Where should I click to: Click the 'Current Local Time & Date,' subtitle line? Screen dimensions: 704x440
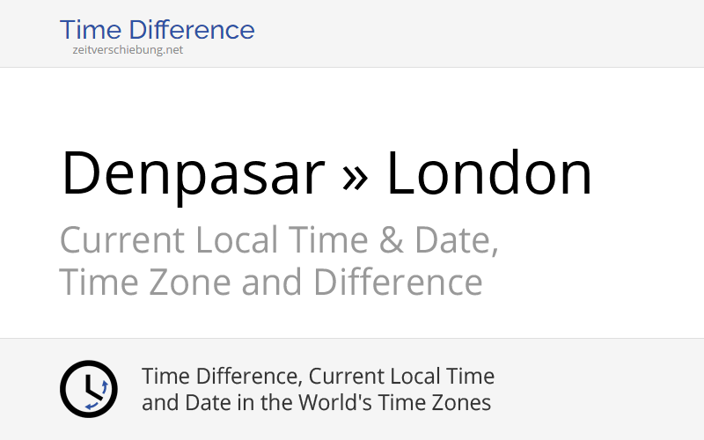[279, 240]
